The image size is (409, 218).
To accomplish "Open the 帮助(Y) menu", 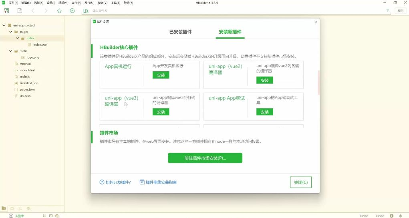I will 128,3.
